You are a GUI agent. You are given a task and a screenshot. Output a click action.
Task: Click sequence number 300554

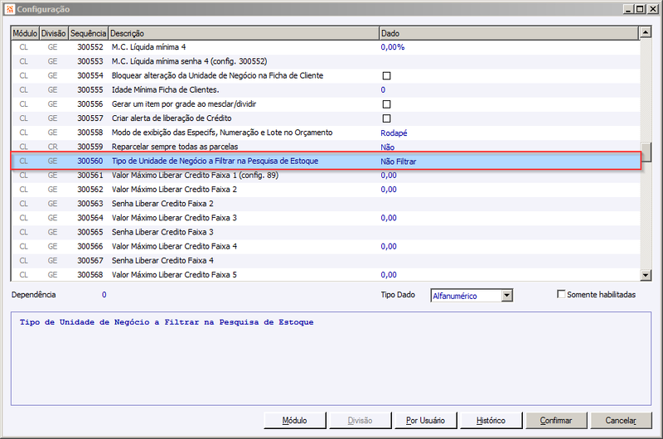90,75
